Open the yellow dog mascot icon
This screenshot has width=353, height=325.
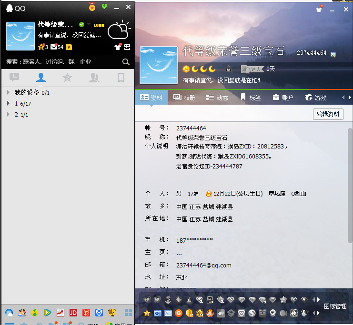112,313
